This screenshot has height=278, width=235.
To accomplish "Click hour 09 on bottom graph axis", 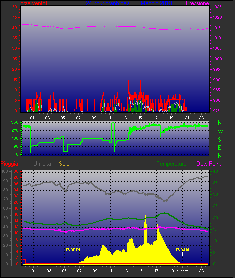I will click(x=95, y=271).
